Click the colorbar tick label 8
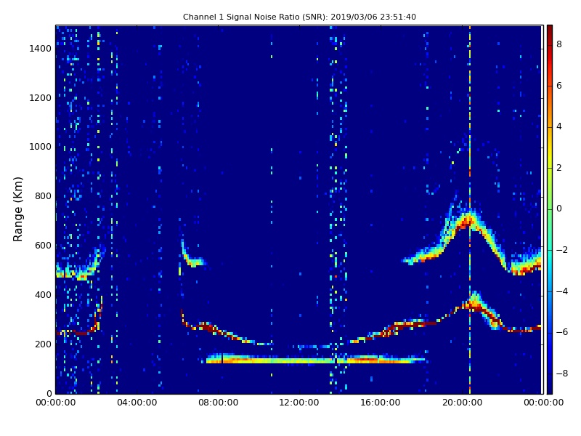Screen dimensions: 581x436 point(559,44)
